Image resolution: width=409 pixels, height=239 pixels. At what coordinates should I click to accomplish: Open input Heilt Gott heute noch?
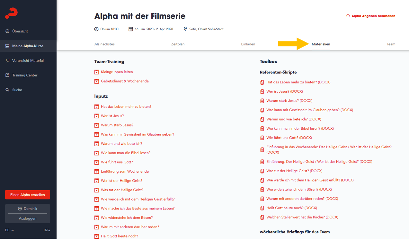(x=120, y=236)
